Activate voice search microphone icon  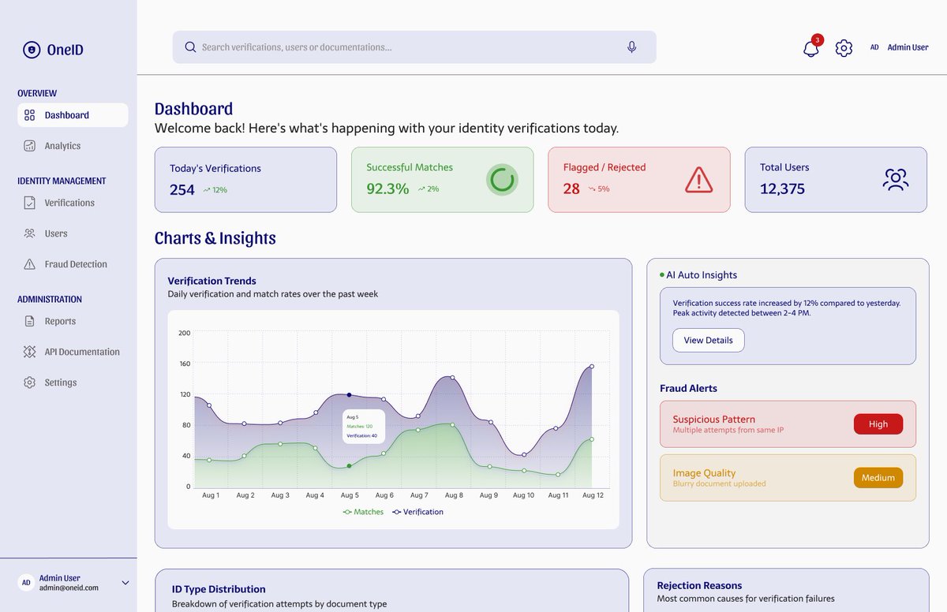click(x=632, y=47)
